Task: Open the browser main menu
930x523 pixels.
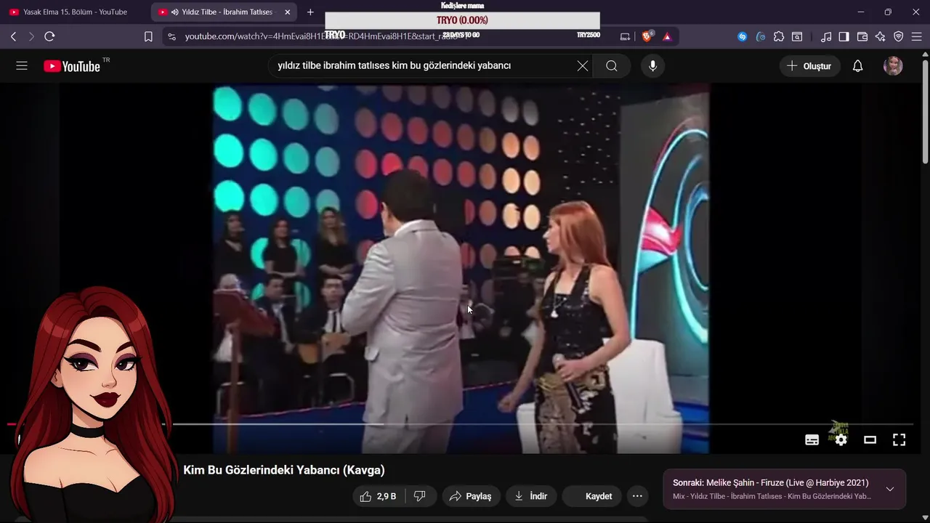Action: click(x=916, y=36)
